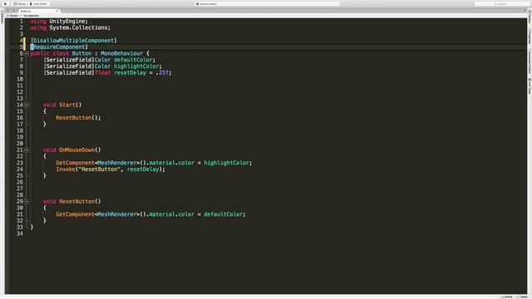Select the Unity Editor run target
Image resolution: width=532 pixels, height=299 pixels.
39,3
